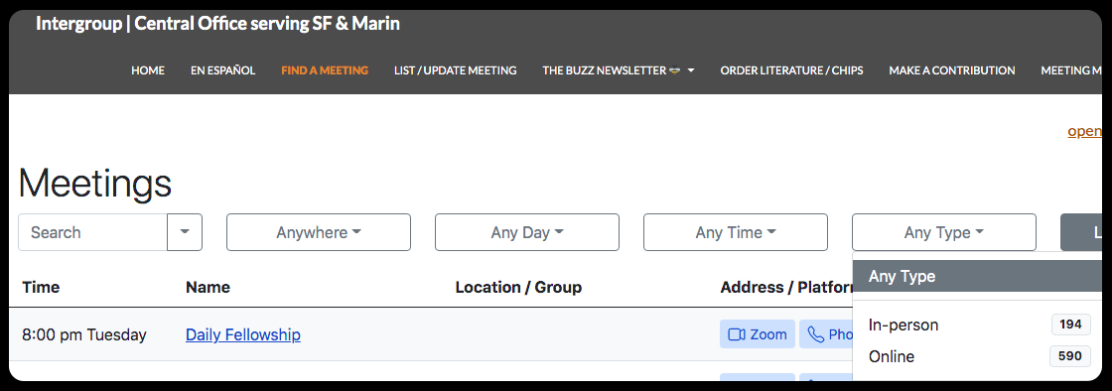1112x391 pixels.
Task: Expand The Buzz Newsletter submenu arrow
Action: (691, 70)
